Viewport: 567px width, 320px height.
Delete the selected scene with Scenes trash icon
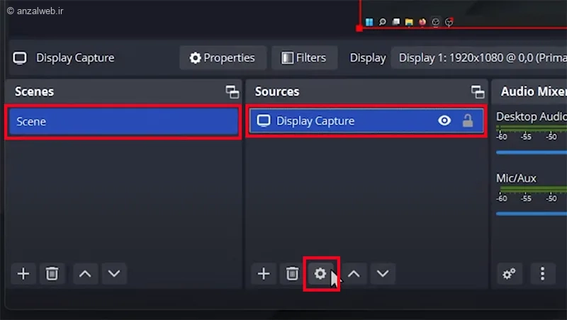coord(52,274)
